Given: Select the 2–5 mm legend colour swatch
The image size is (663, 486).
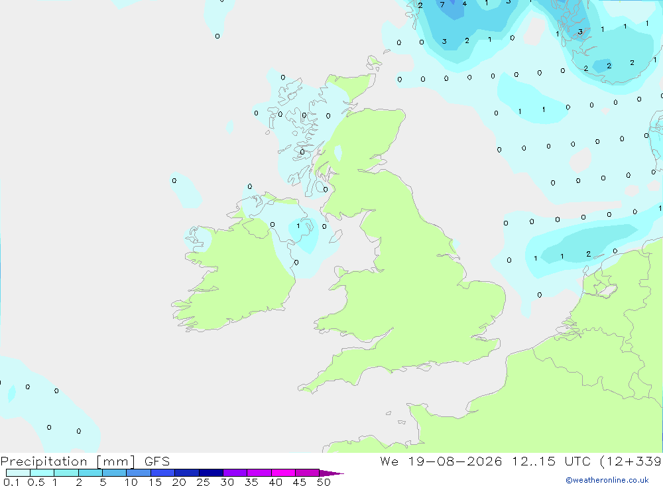Looking at the screenshot, I should click(90, 473).
